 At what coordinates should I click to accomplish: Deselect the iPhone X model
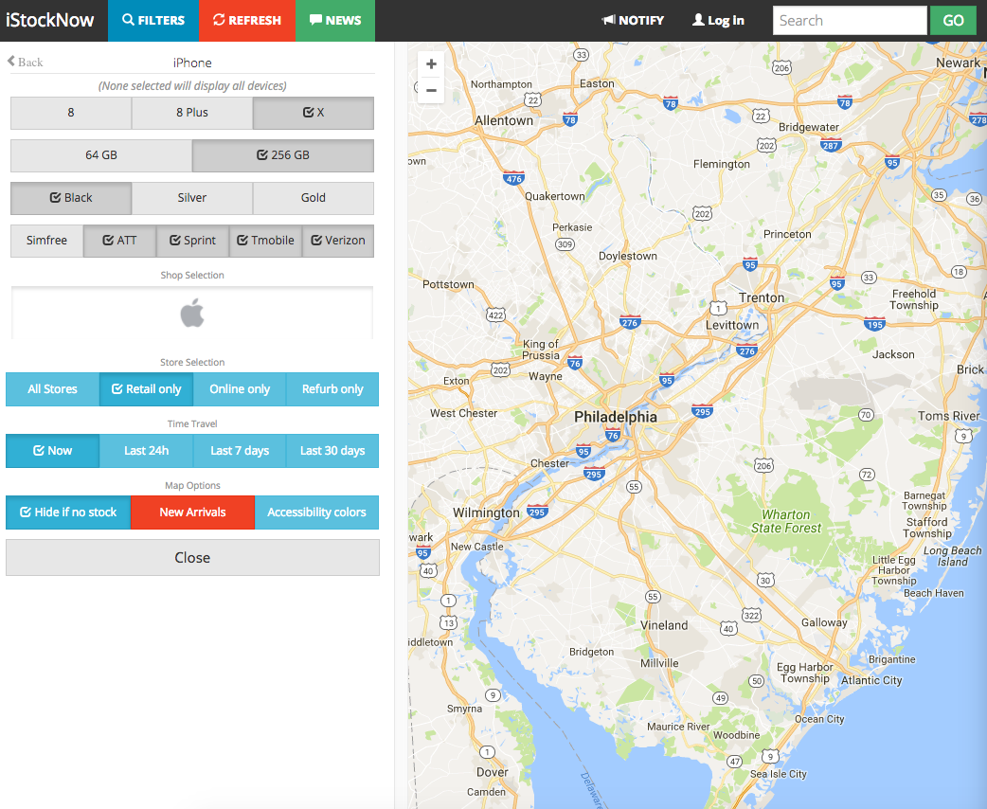tap(314, 113)
